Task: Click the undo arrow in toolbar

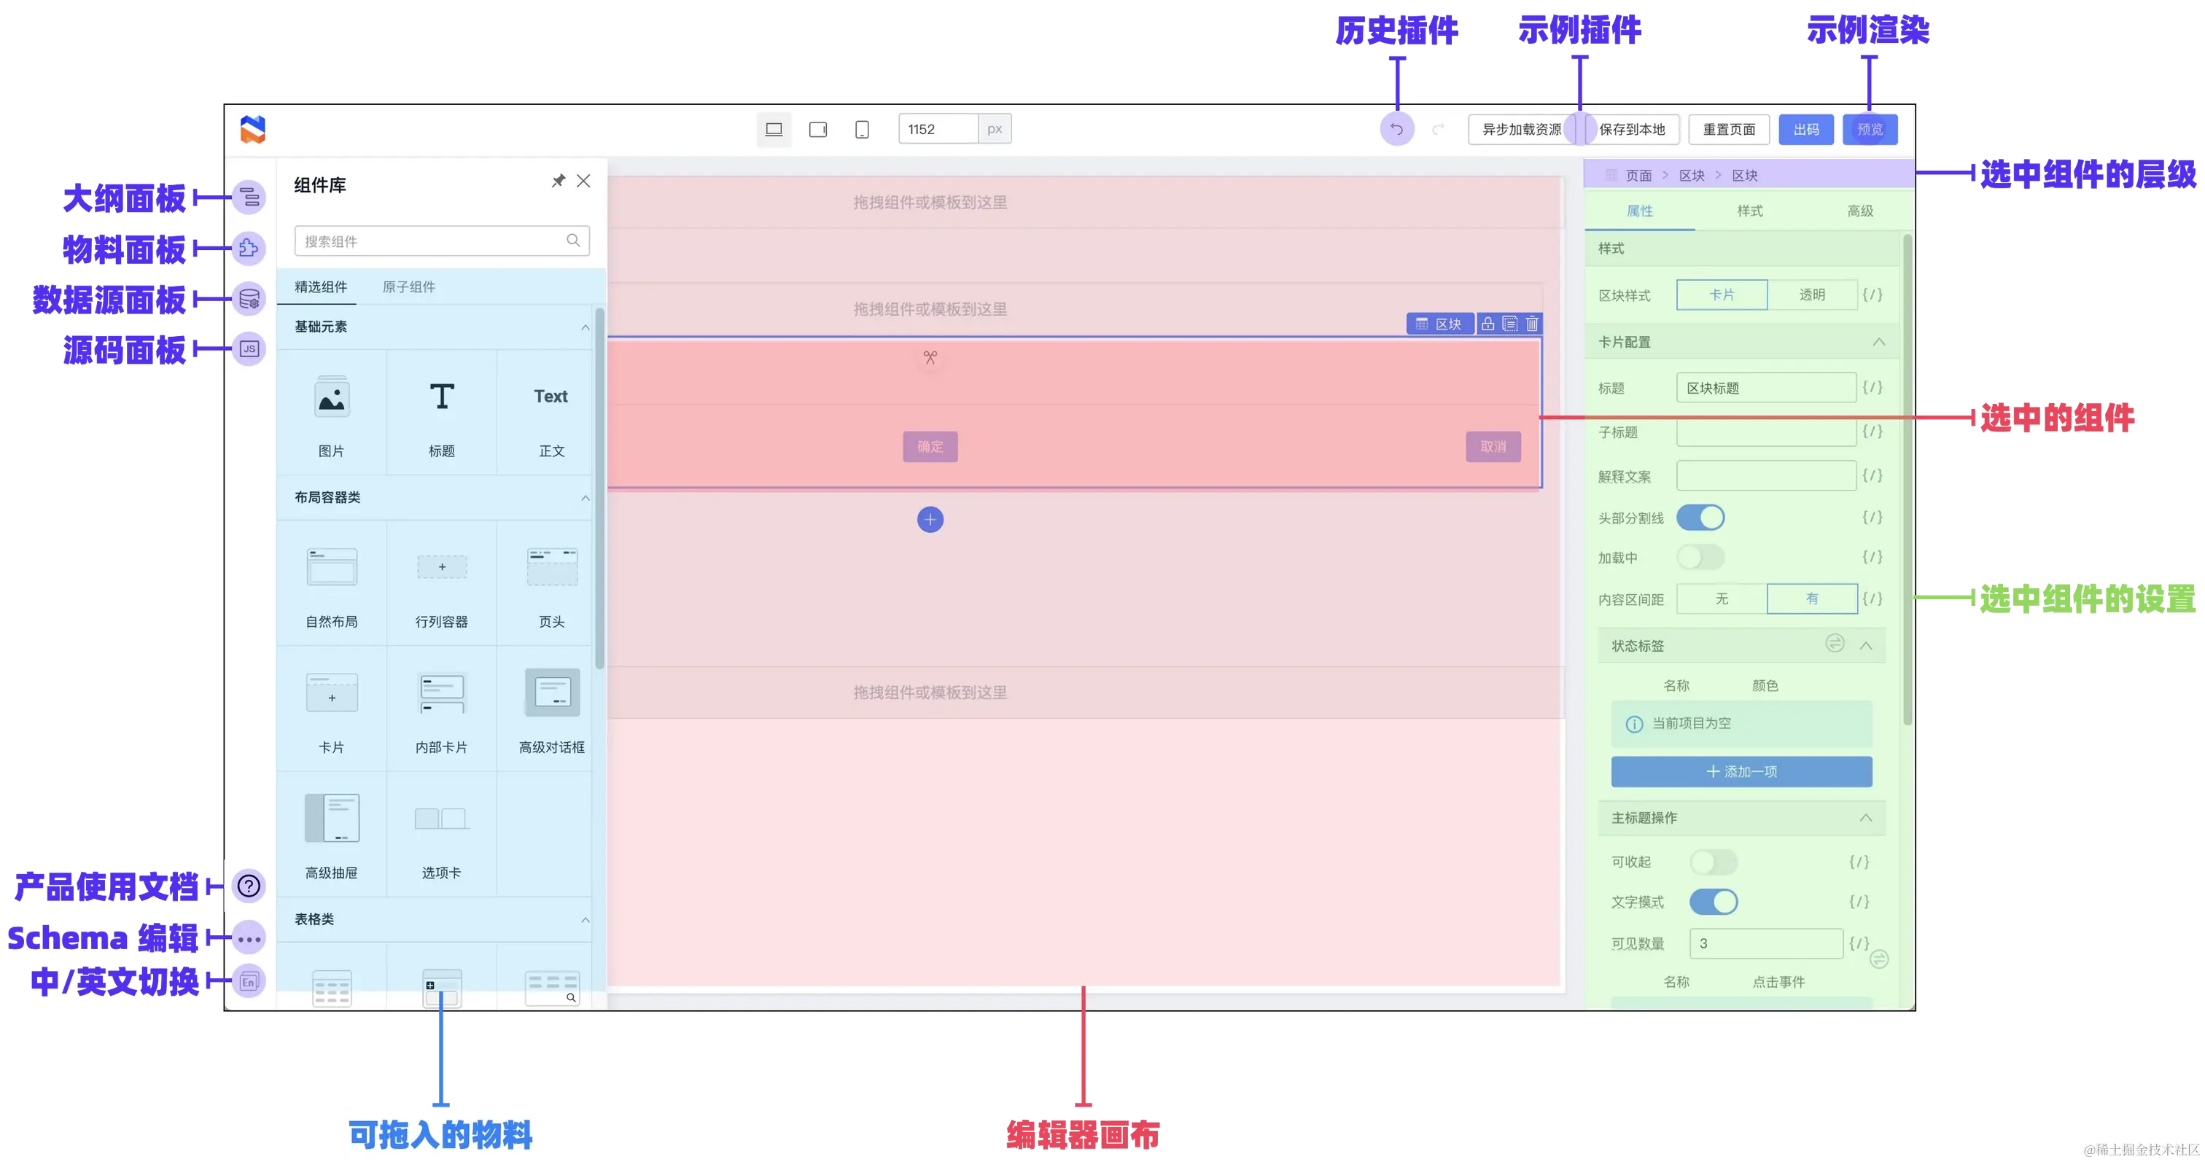Action: (1396, 129)
